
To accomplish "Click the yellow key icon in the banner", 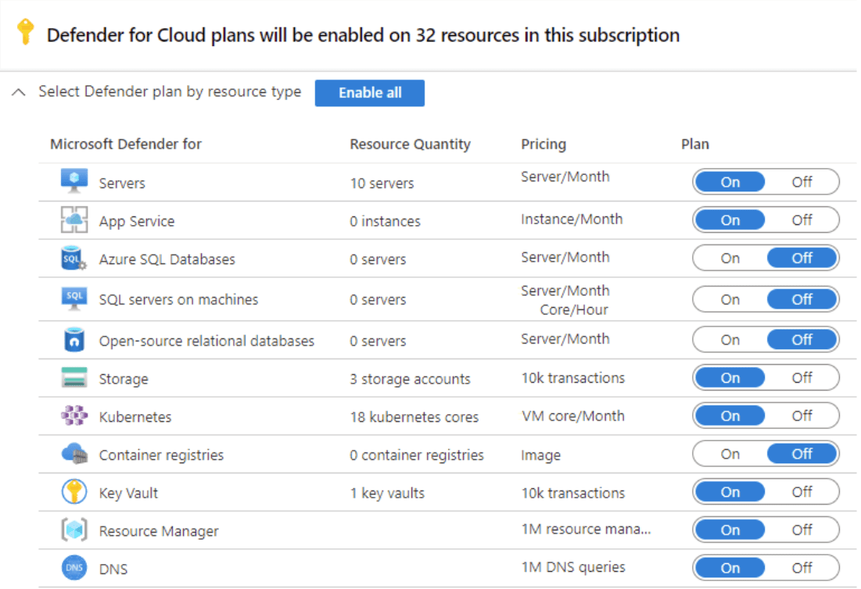I will click(25, 32).
